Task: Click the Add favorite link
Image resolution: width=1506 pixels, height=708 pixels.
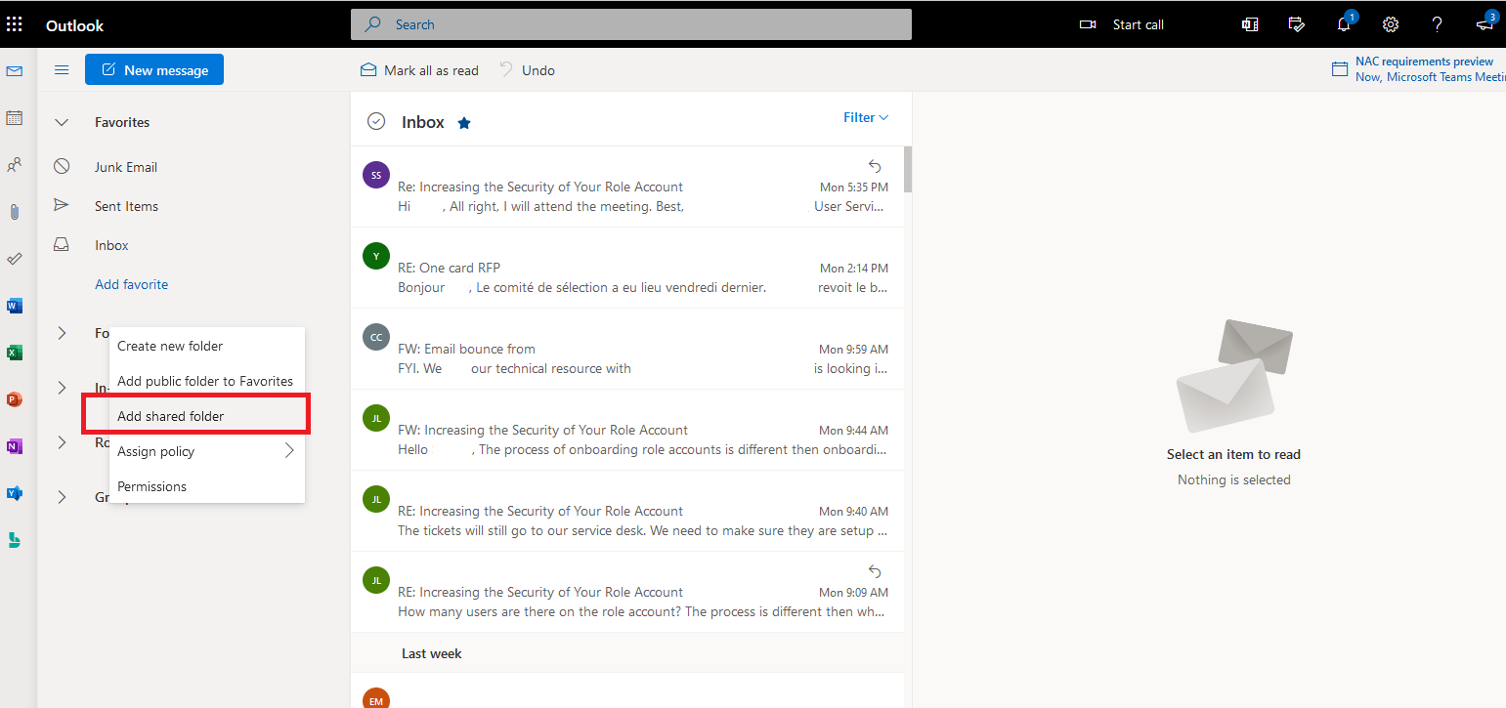Action: (x=131, y=284)
